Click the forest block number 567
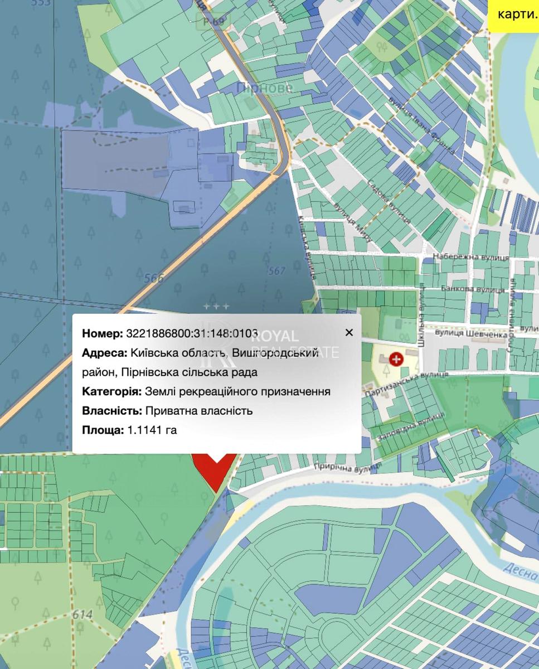The image size is (539, 669). click(x=276, y=271)
